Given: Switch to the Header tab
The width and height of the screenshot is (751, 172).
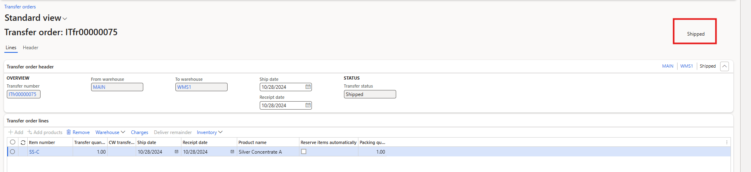Looking at the screenshot, I should coord(31,48).
